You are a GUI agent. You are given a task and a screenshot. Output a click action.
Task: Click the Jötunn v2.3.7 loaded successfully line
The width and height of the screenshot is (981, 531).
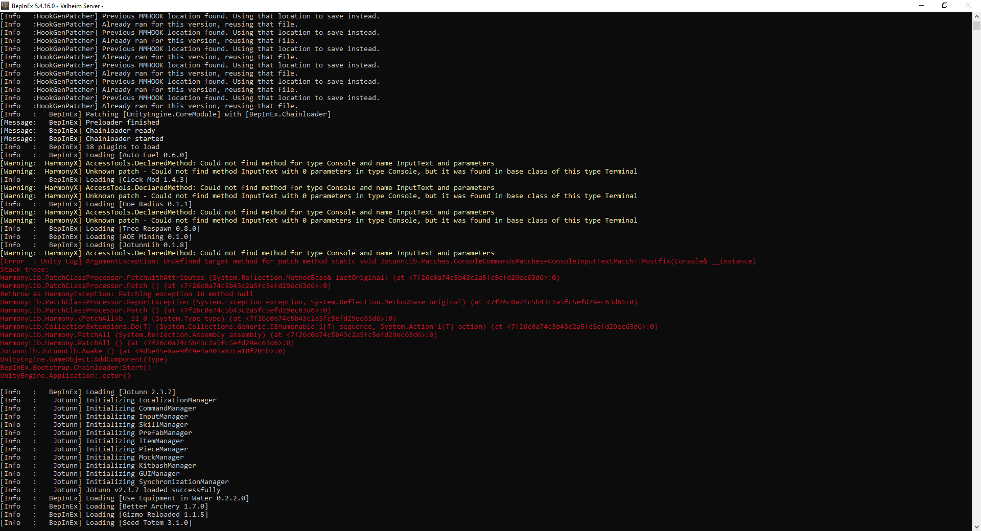[x=110, y=490]
